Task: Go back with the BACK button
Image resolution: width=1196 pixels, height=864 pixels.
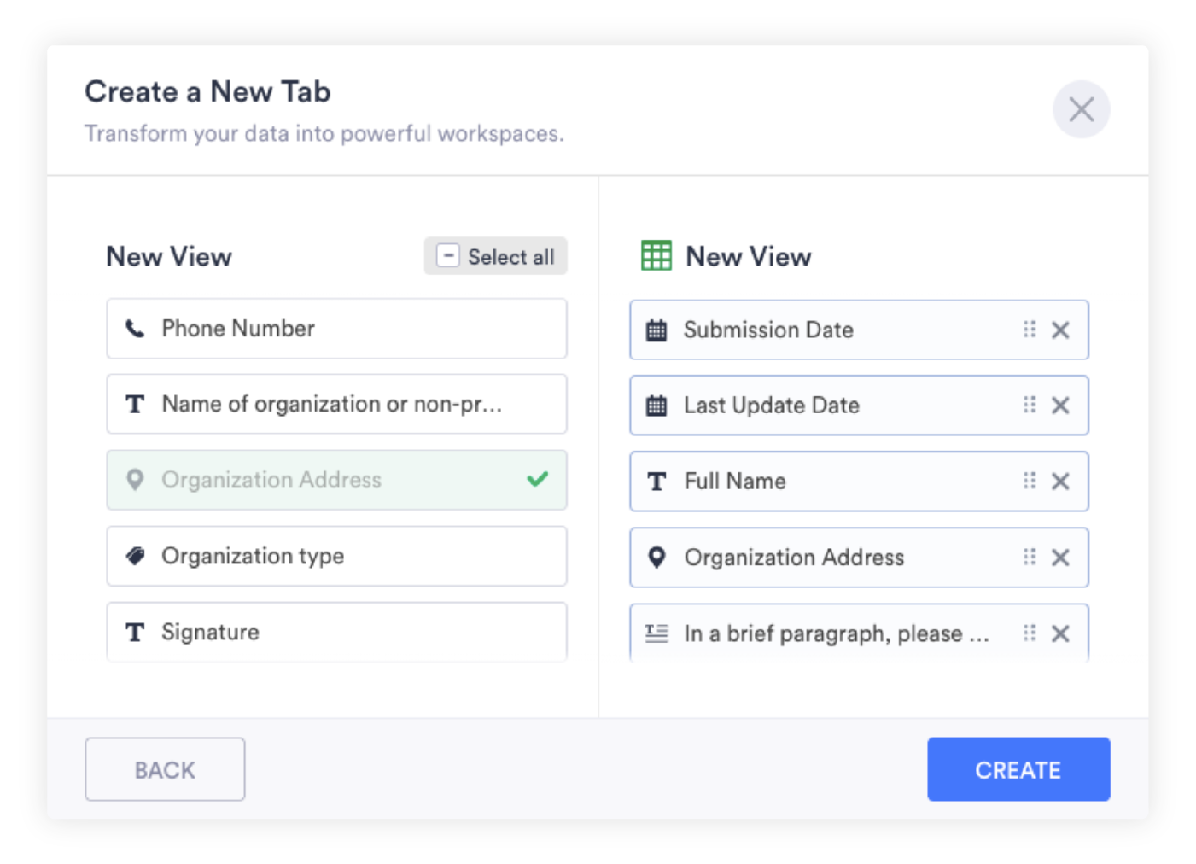Action: tap(165, 769)
